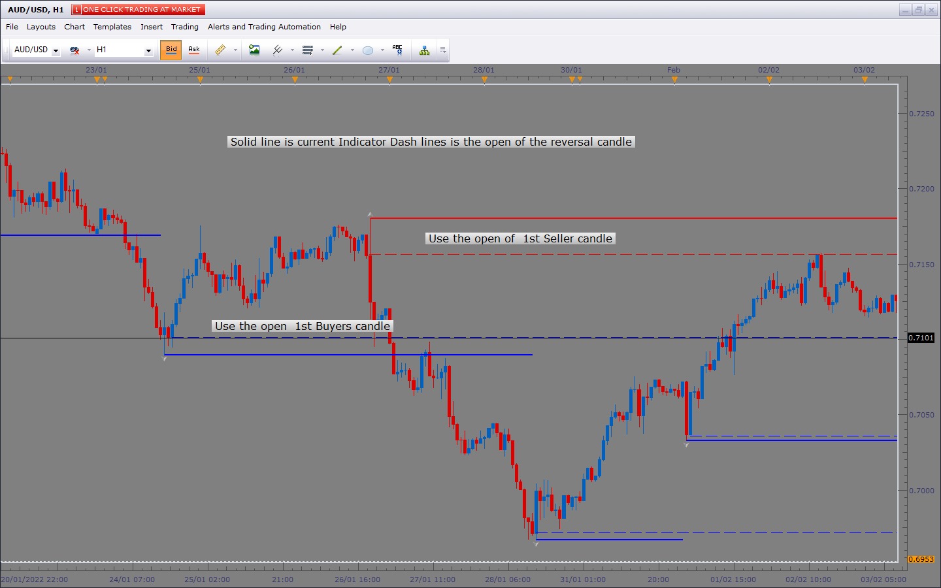
Task: Select the 'Solid line is current Indicator' label
Action: [x=431, y=142]
